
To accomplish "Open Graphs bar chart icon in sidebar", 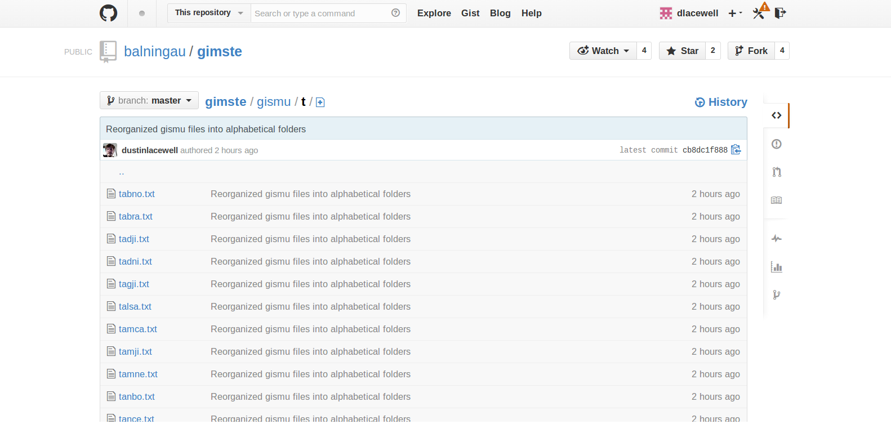I will (x=777, y=267).
